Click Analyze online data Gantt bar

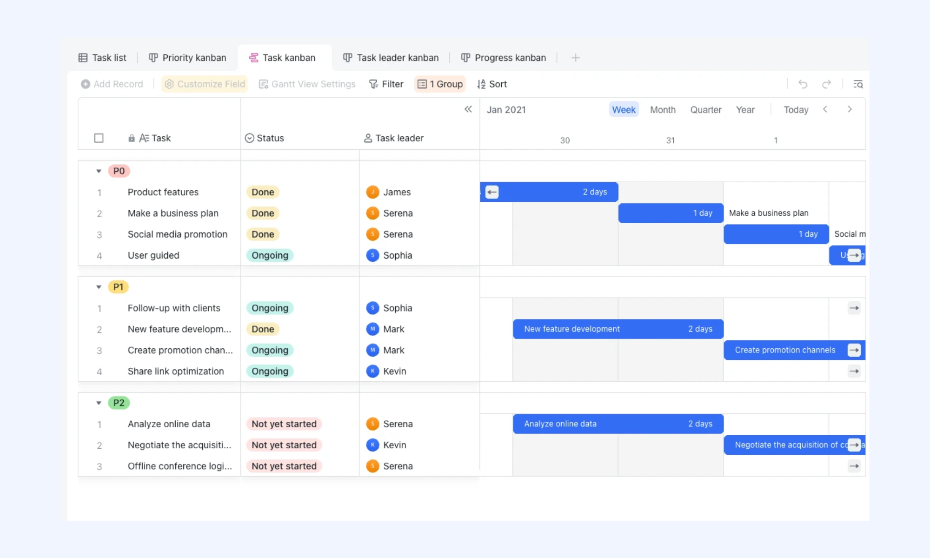618,424
